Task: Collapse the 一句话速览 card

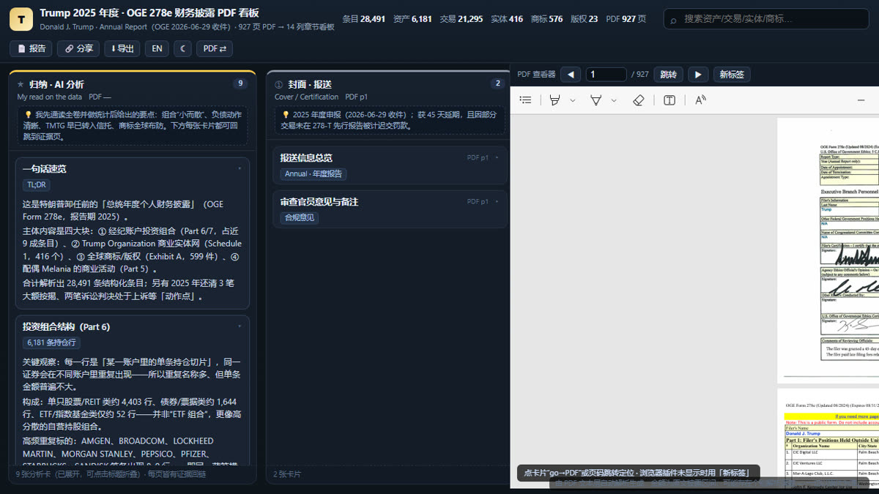Action: point(240,169)
